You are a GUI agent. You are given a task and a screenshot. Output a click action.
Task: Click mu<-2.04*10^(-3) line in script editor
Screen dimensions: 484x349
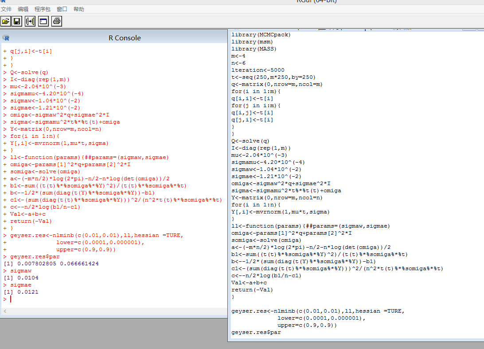(259, 155)
